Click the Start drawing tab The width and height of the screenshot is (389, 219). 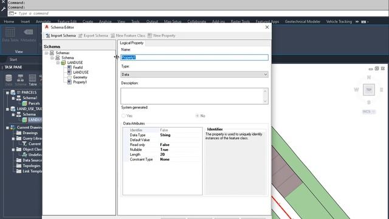(x=13, y=60)
